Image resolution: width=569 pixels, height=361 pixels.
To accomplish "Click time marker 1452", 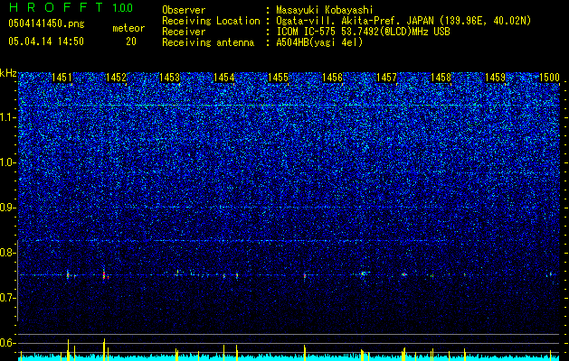I will point(116,77).
